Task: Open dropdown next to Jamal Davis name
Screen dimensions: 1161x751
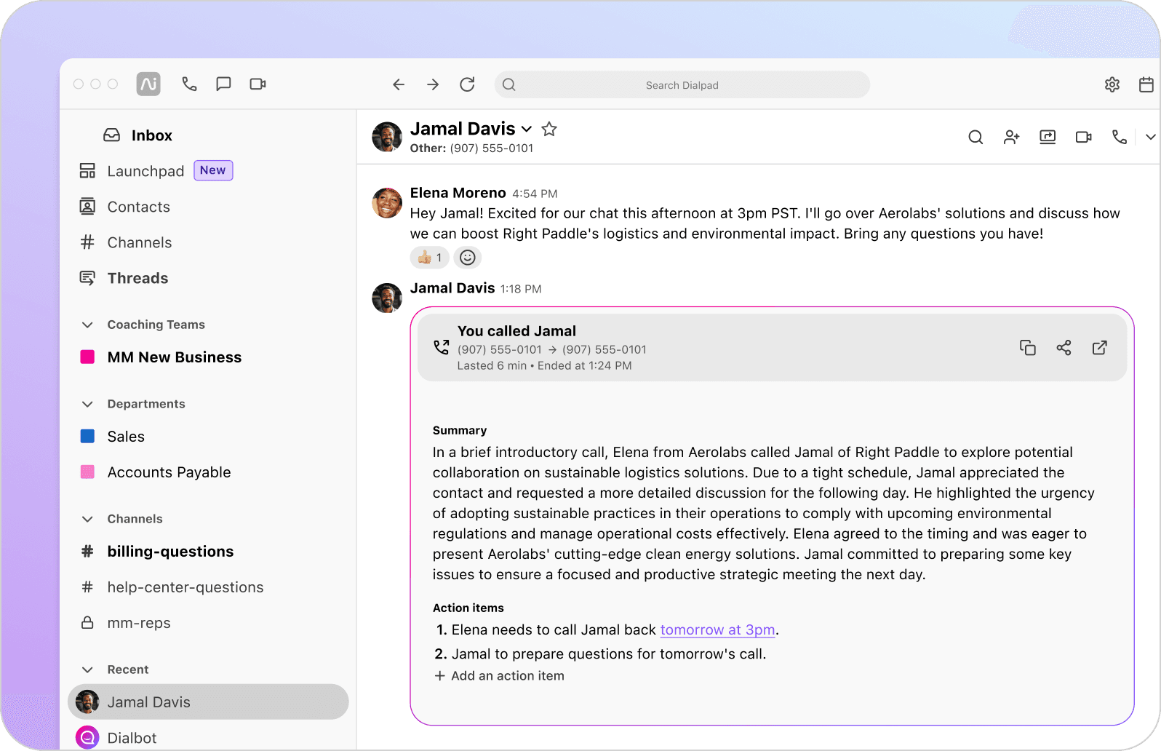Action: point(527,130)
